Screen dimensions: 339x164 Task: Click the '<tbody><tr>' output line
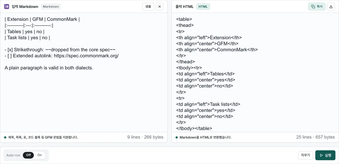pyautogui.click(x=189, y=68)
